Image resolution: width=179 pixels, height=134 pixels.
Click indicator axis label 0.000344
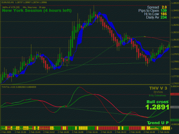click(x=175, y=86)
